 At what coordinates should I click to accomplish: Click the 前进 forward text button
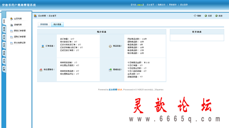[221, 16]
